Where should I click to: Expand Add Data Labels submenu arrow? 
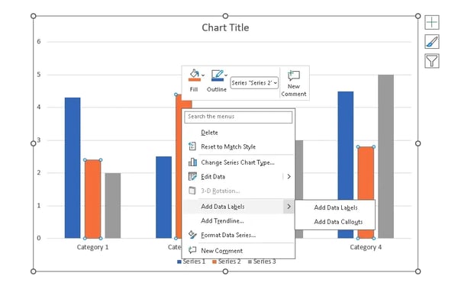tap(289, 207)
